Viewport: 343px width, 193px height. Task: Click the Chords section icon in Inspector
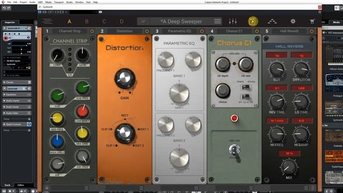pos(29,82)
